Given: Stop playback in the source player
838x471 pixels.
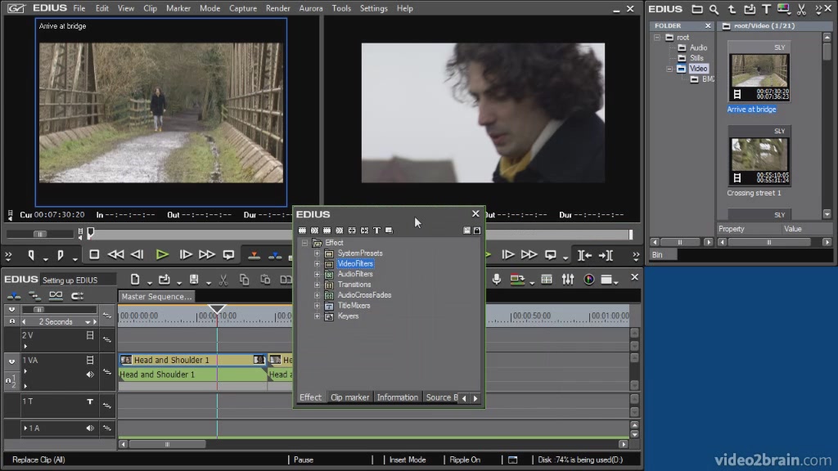Looking at the screenshot, I should [x=94, y=255].
